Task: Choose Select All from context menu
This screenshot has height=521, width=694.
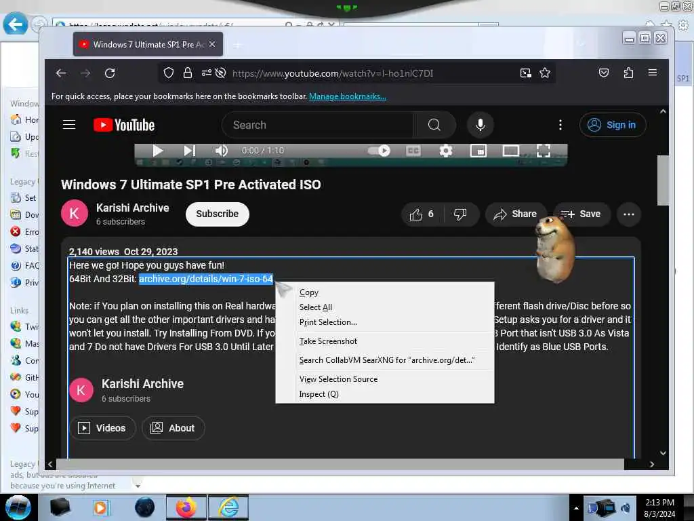Action: coord(385,307)
